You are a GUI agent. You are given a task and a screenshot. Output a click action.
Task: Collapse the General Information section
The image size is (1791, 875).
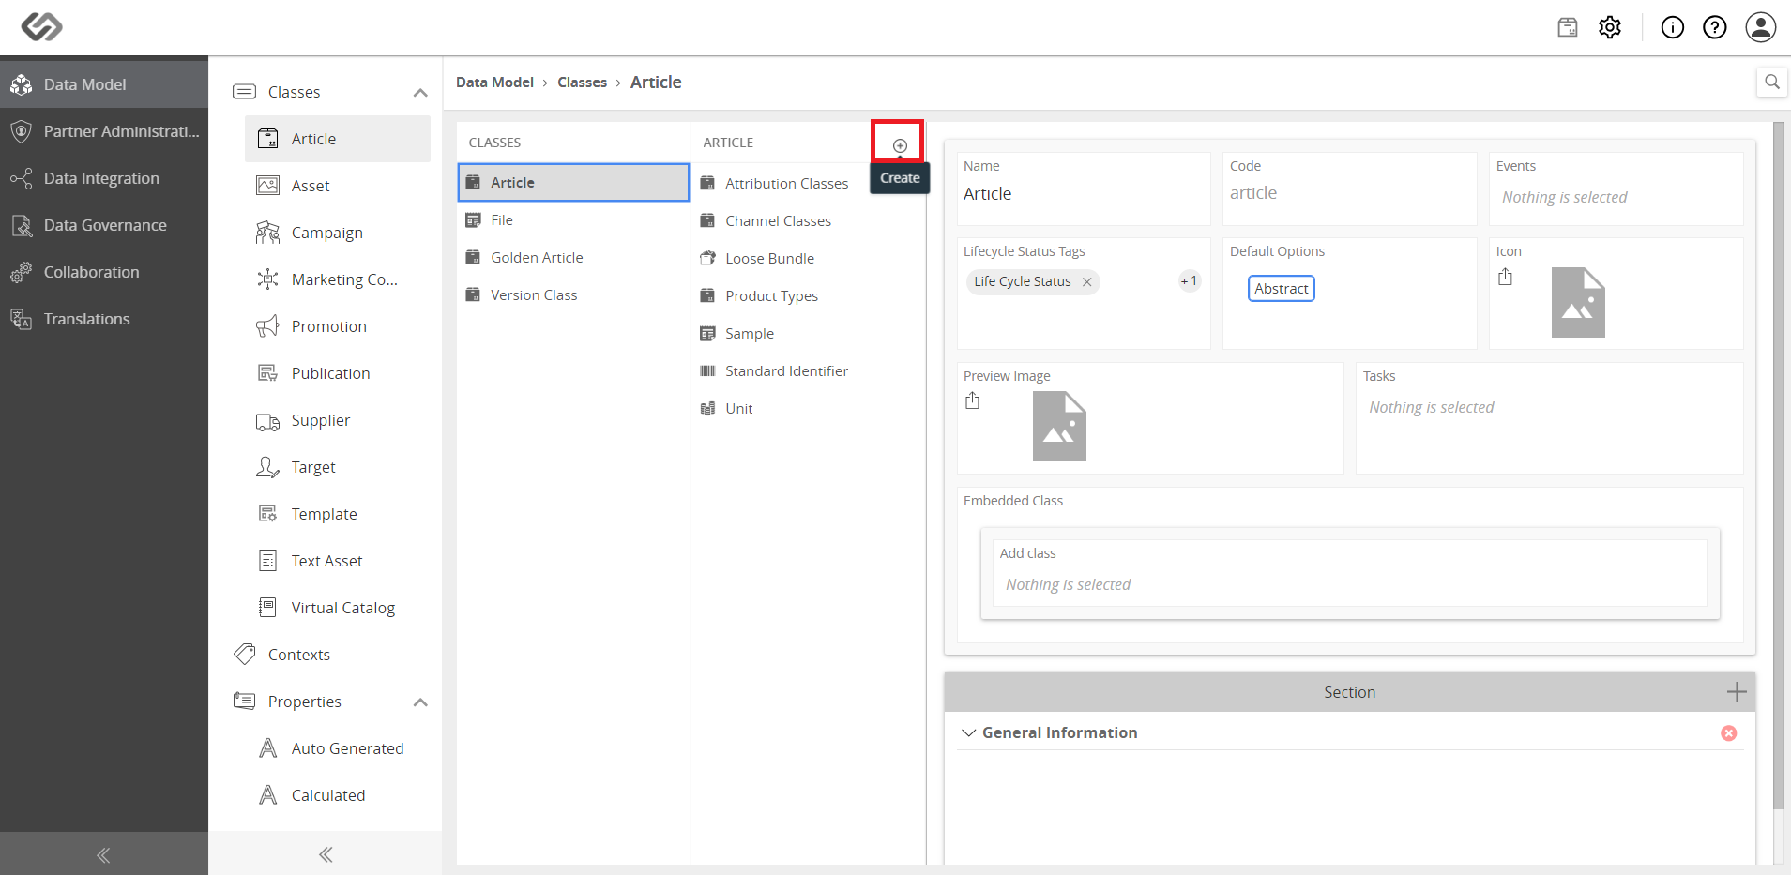point(968,732)
